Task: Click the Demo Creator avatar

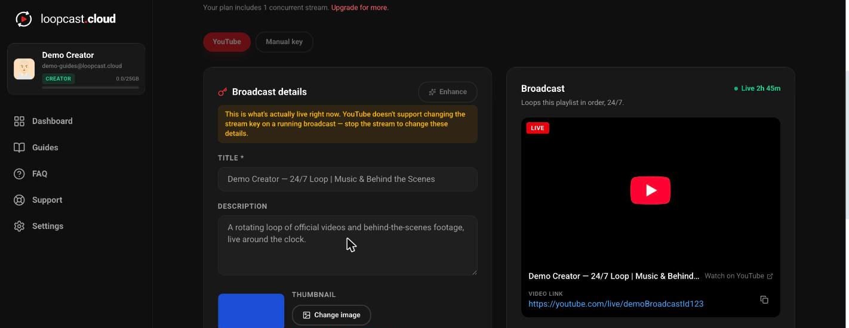Action: 24,69
